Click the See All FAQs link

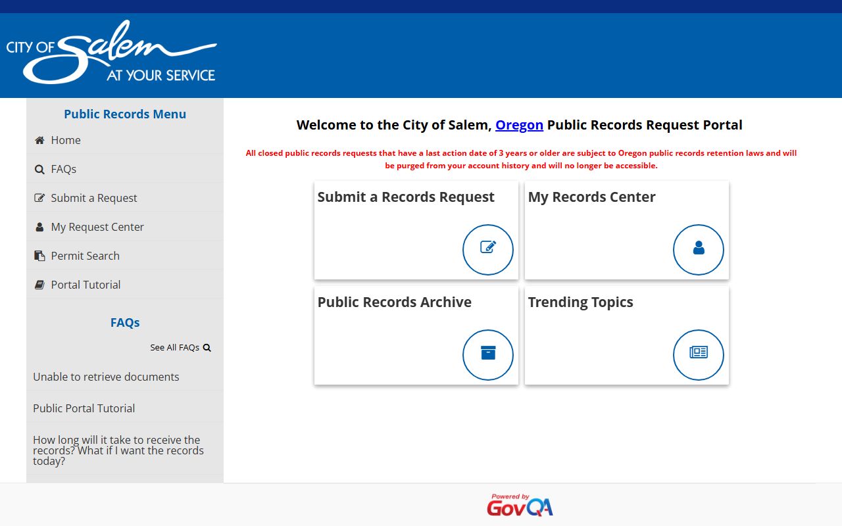click(x=180, y=348)
